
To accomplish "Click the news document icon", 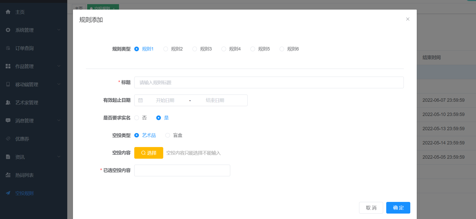I will [8, 157].
